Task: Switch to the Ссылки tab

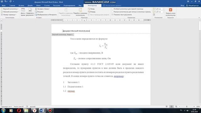Action: click(47, 6)
